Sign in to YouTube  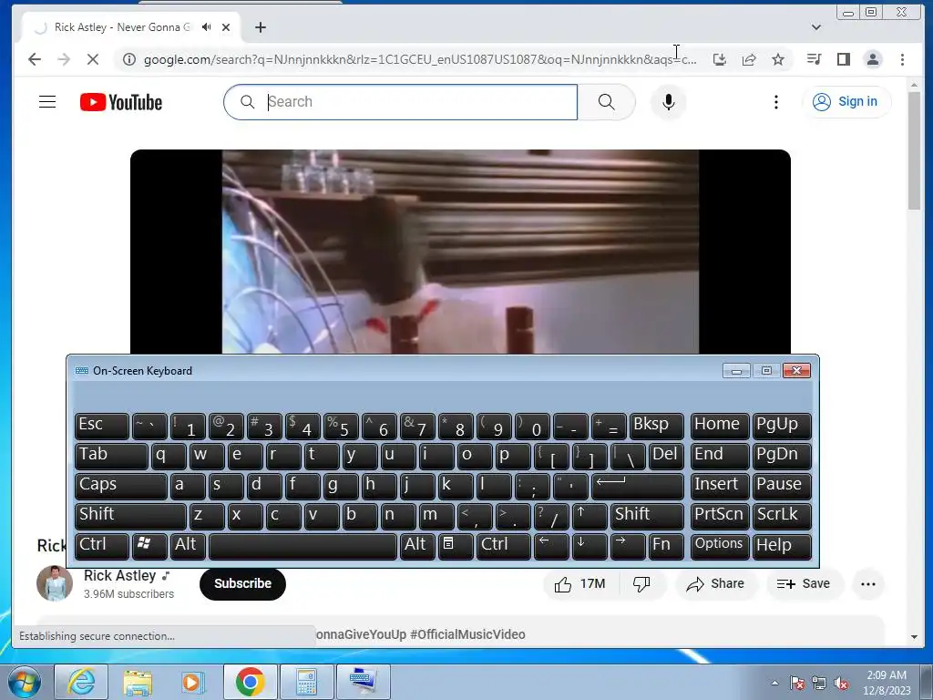pyautogui.click(x=846, y=102)
